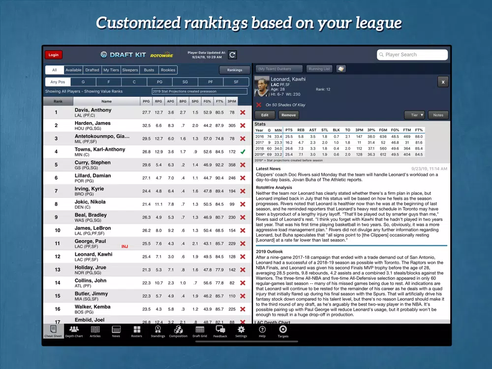The image size is (492, 369).
Task: Open the Targets icon
Action: [x=283, y=331]
